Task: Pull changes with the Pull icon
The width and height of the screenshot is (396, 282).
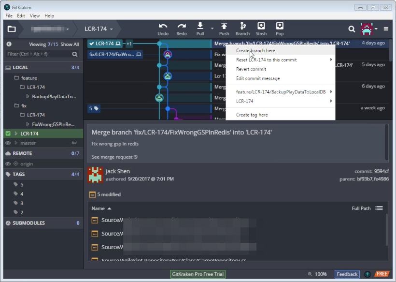Action: pyautogui.click(x=200, y=26)
